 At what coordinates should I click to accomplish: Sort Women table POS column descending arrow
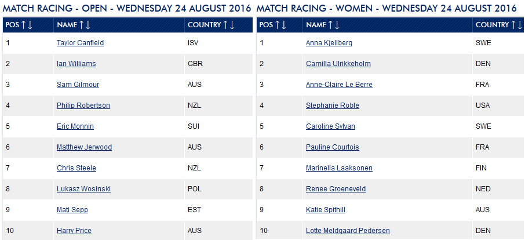click(x=283, y=25)
